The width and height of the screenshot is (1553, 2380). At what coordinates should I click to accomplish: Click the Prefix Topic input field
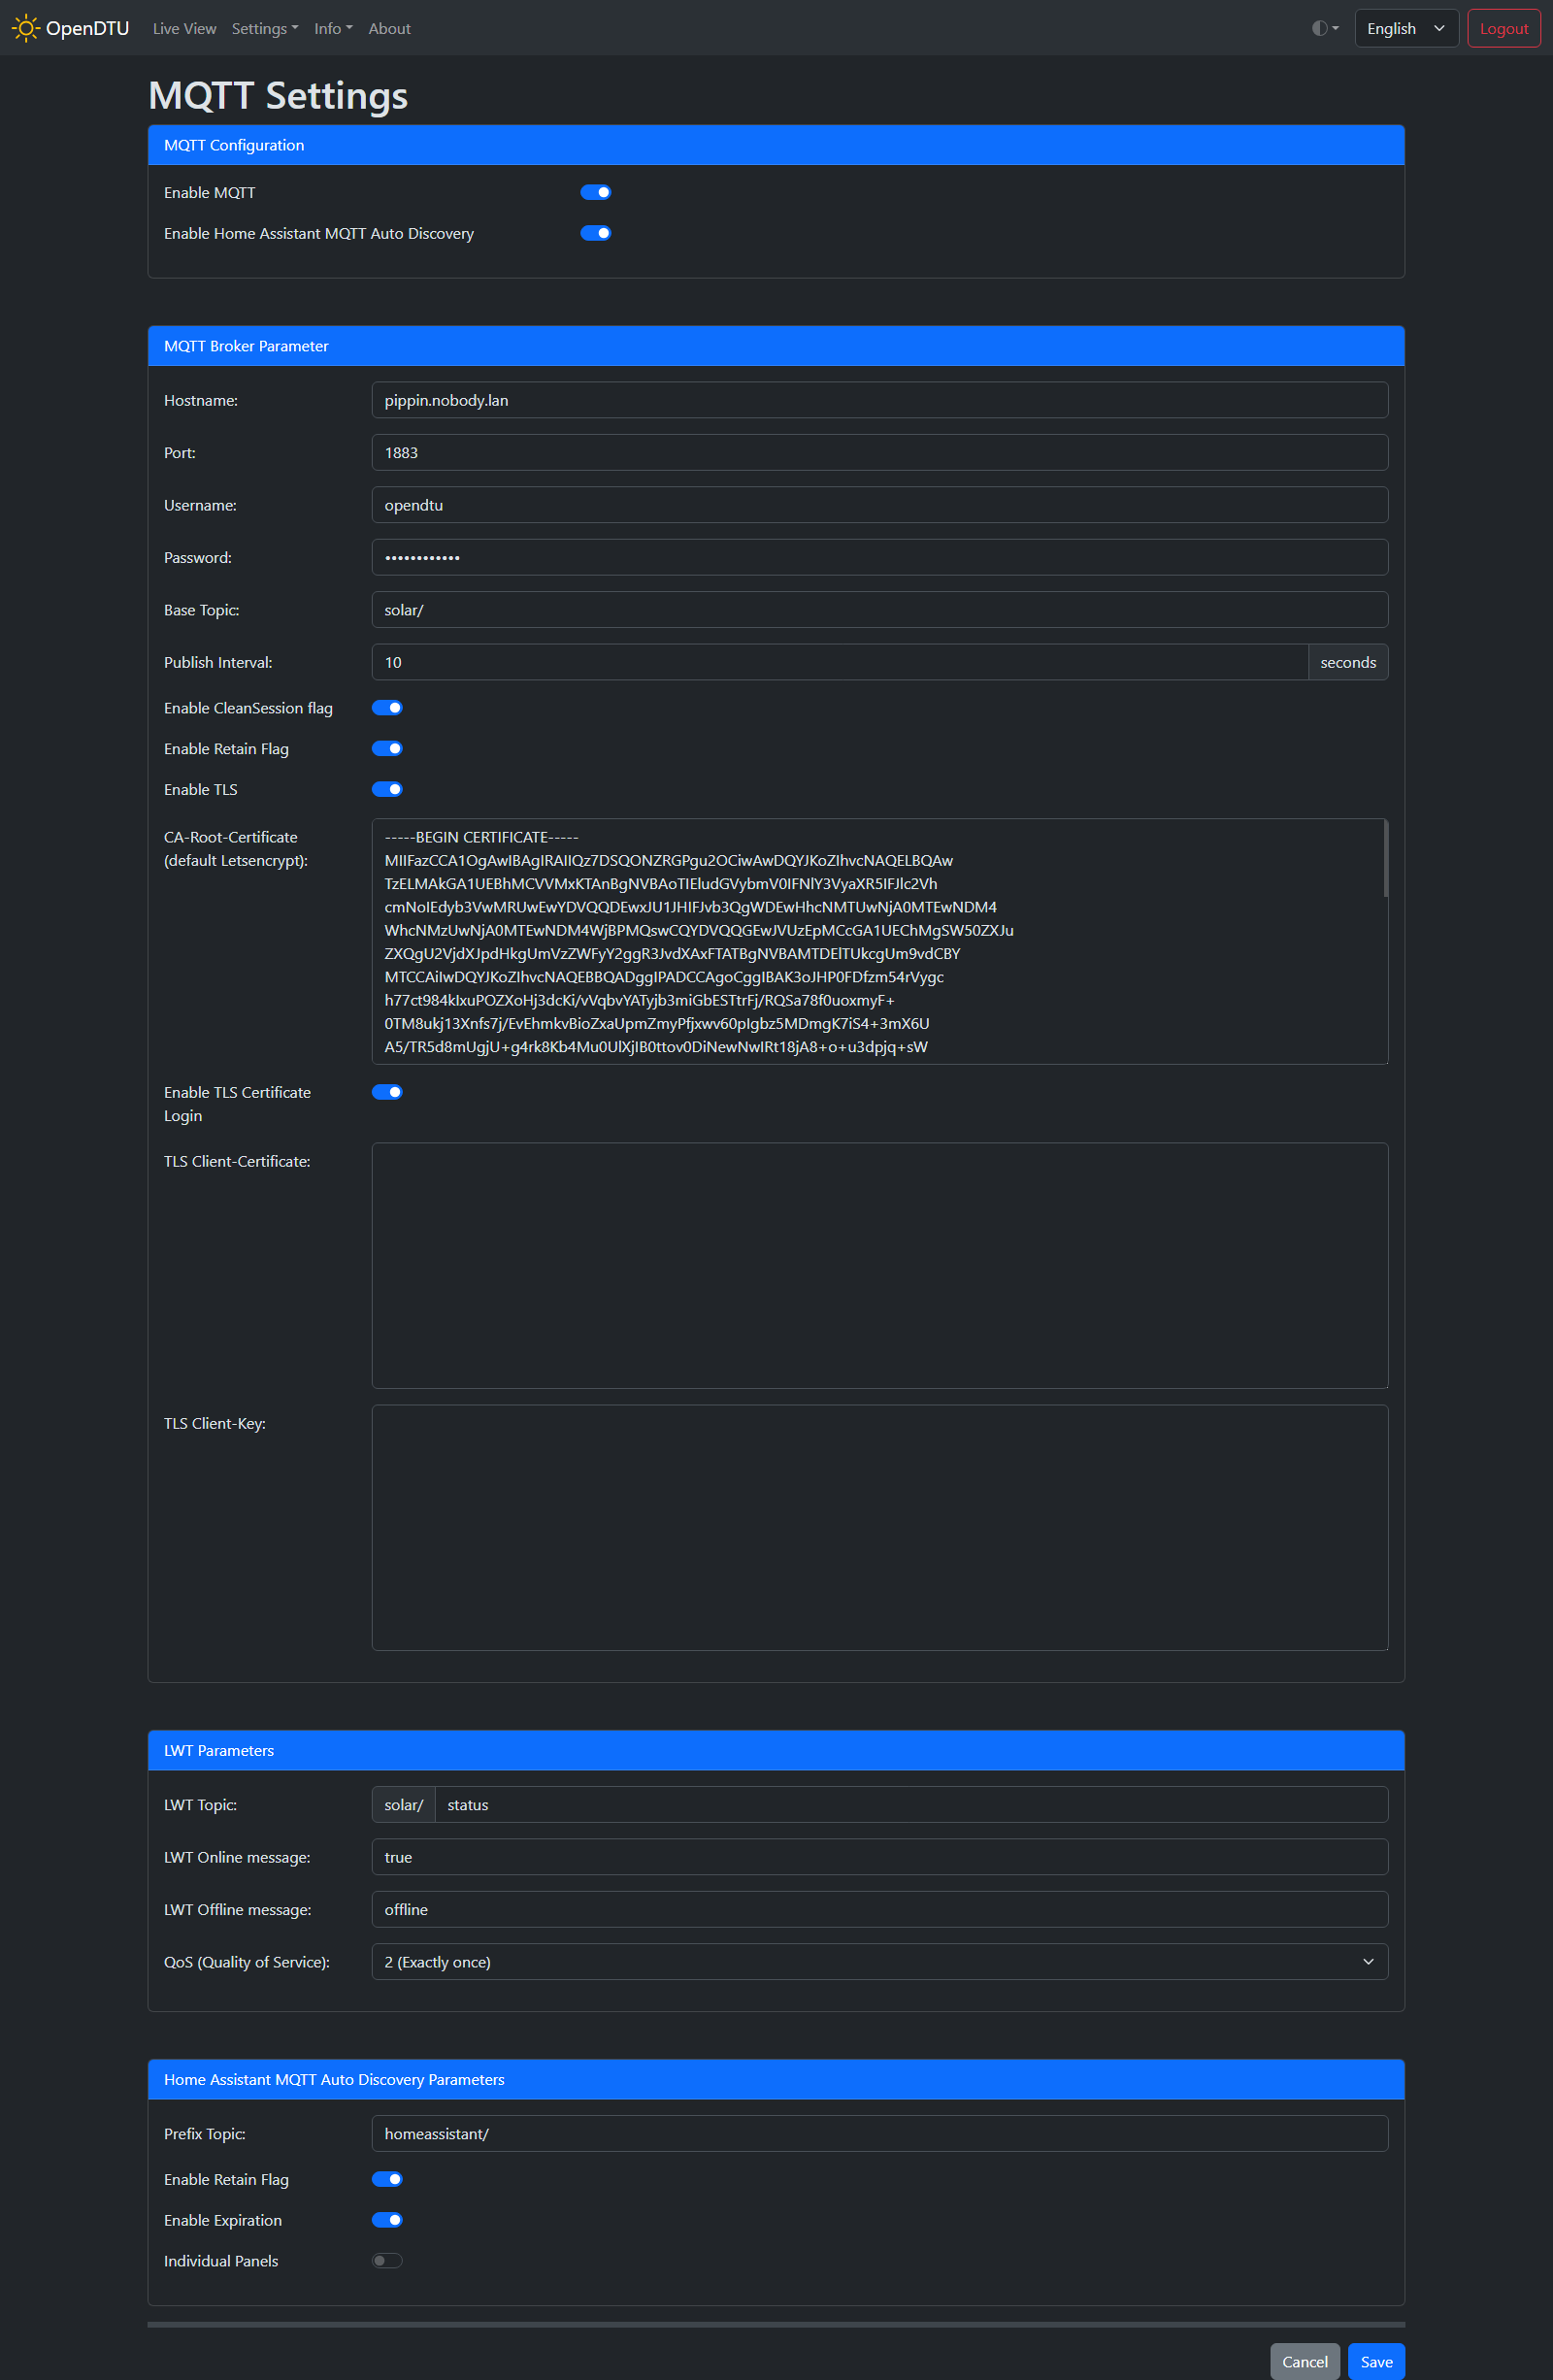coord(879,2134)
